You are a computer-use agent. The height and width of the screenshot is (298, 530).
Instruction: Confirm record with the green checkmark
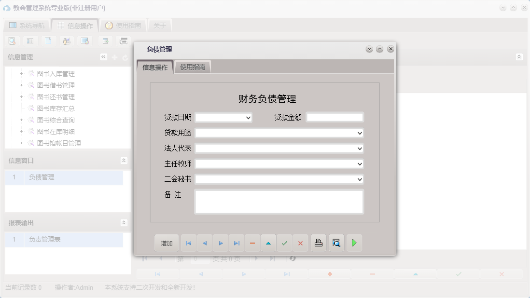coord(284,243)
